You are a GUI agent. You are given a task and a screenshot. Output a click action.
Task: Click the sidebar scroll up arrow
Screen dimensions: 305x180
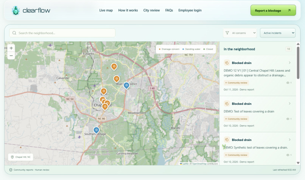pyautogui.click(x=298, y=44)
